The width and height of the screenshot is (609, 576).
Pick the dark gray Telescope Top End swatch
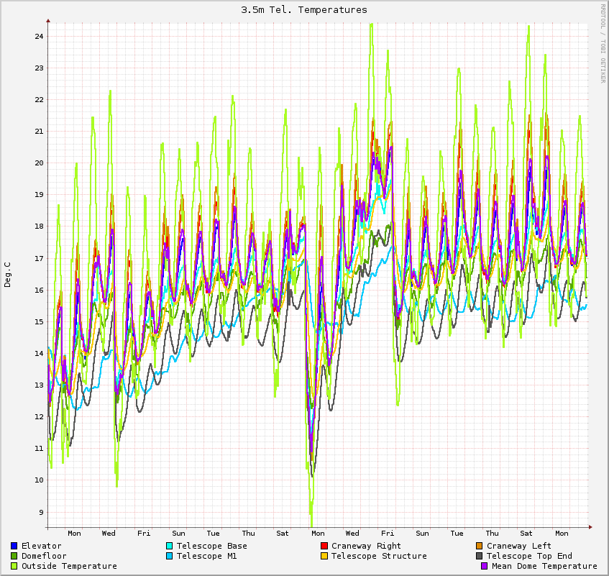[x=480, y=556]
